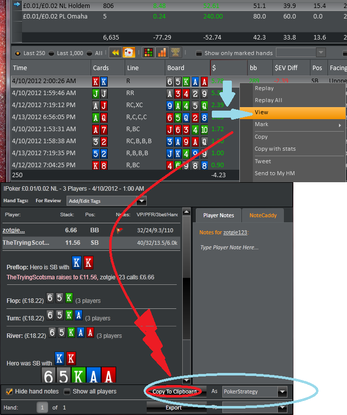Screen dimensions: 347x415
Task: Switch to the NoteCaddy tab
Action: click(263, 215)
